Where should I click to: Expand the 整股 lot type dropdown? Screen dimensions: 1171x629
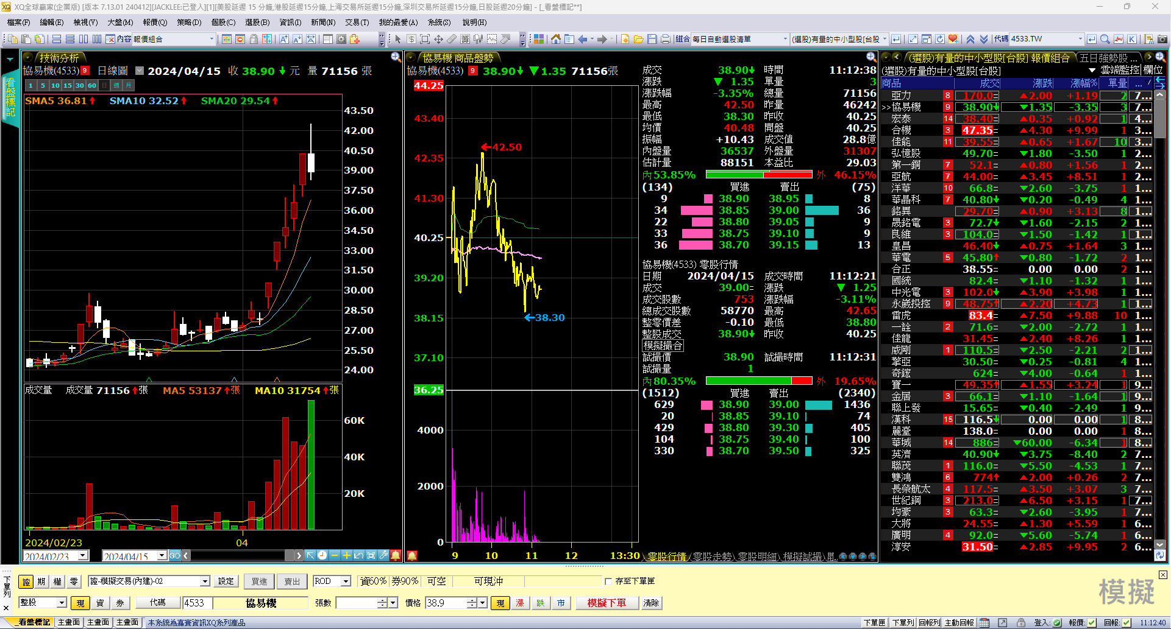(62, 603)
